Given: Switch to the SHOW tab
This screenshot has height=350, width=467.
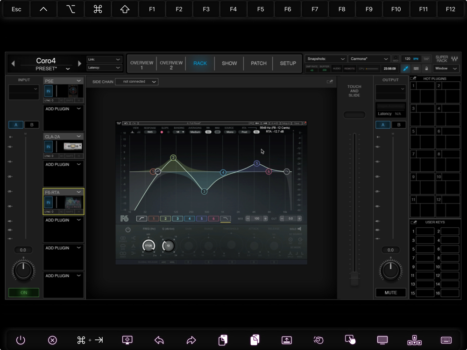Looking at the screenshot, I should pyautogui.click(x=229, y=63).
